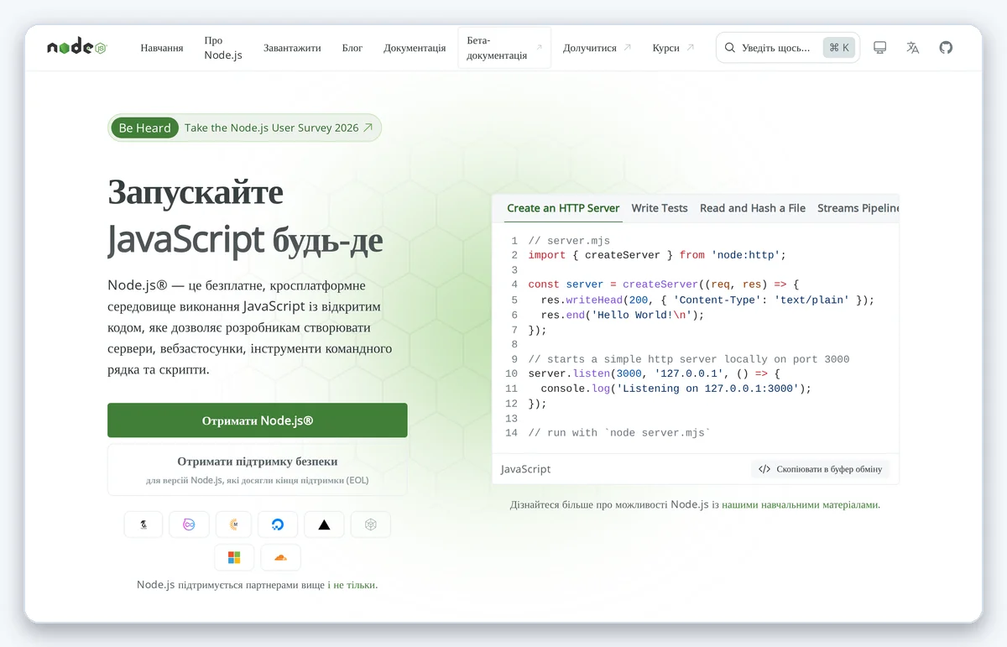Switch to the Write Tests tab
This screenshot has width=1007, height=647.
point(660,208)
